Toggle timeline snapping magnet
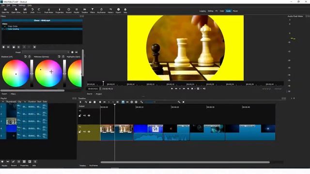This screenshot has height=174, width=310. click(123, 102)
